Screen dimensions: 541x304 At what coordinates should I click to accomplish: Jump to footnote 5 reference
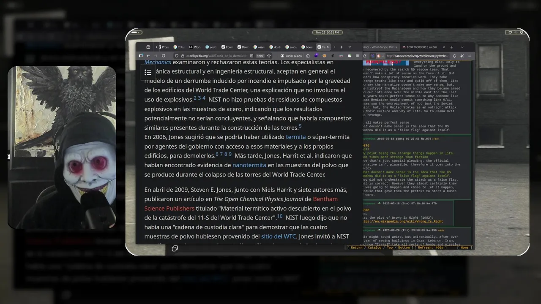click(300, 126)
